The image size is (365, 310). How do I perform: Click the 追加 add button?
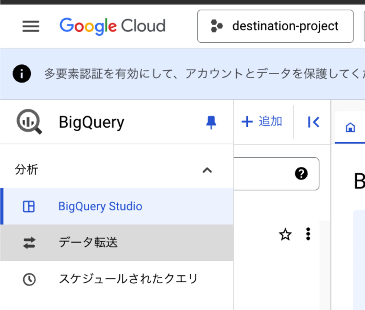click(x=262, y=122)
